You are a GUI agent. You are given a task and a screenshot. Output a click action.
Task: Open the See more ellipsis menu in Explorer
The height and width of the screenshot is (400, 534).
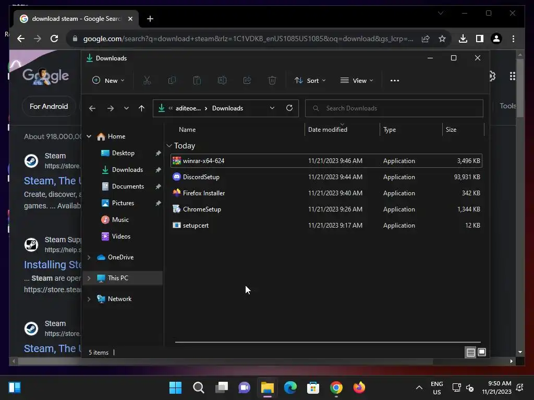pos(395,81)
